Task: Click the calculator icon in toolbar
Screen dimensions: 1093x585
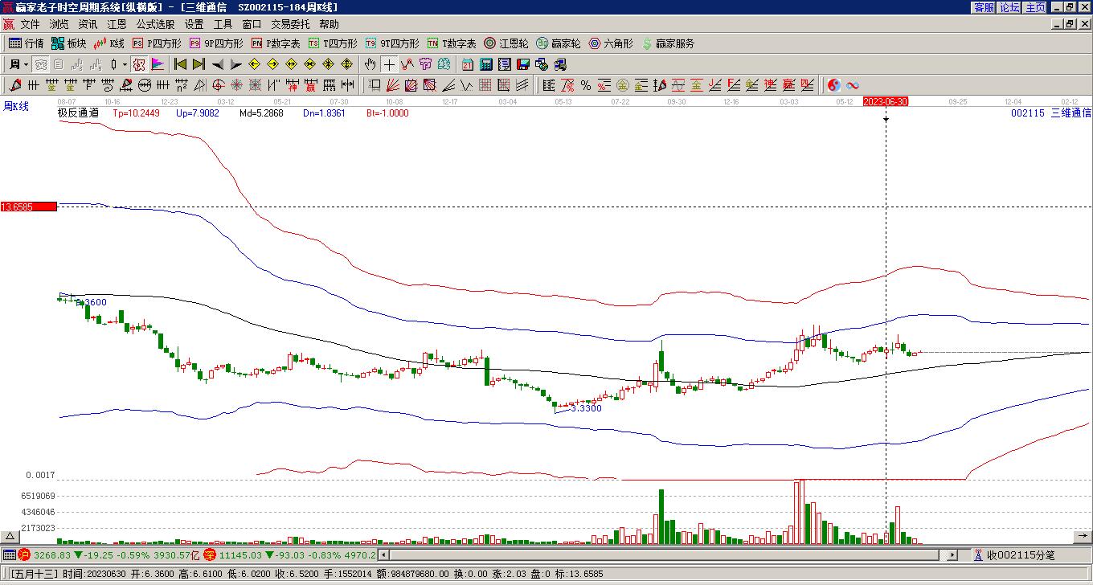Action: pos(485,64)
